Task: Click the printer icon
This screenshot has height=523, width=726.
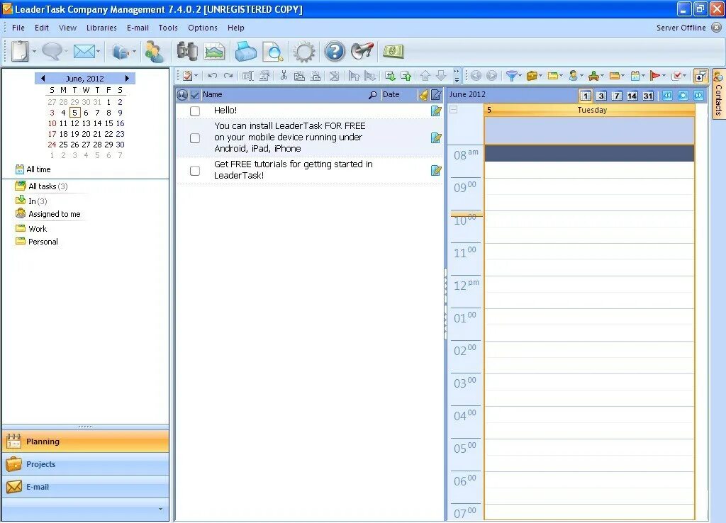Action: click(246, 51)
